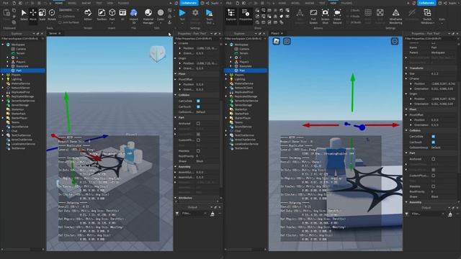The width and height of the screenshot is (461, 259).
Task: Toggle Massless checkbox in right Properties panel
Action: (434, 186)
